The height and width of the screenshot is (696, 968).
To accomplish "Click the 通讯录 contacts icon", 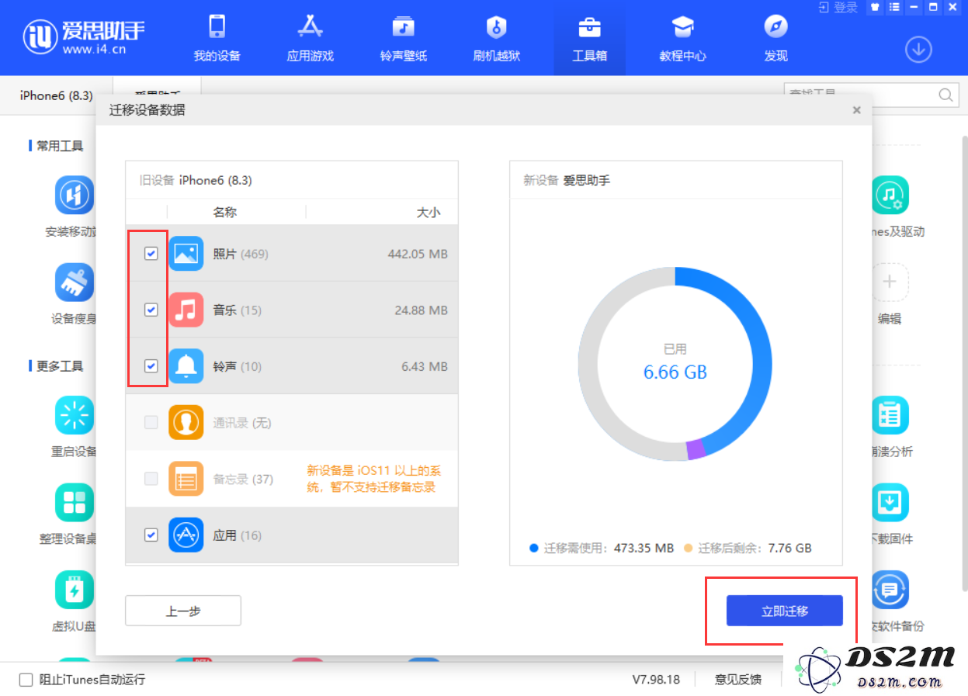I will (x=186, y=423).
